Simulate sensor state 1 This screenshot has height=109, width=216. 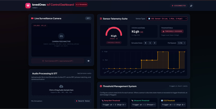coord(150,43)
